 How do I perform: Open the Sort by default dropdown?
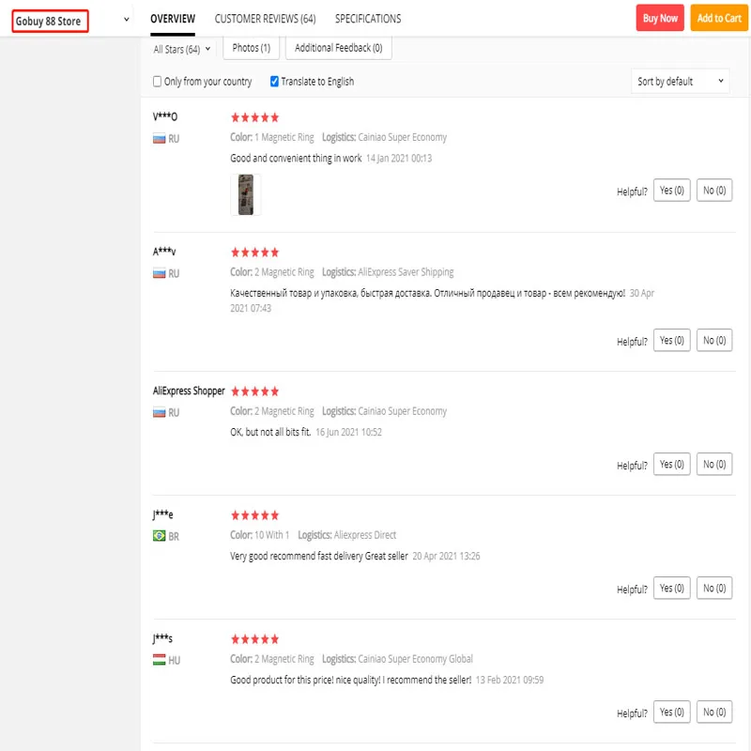(681, 82)
